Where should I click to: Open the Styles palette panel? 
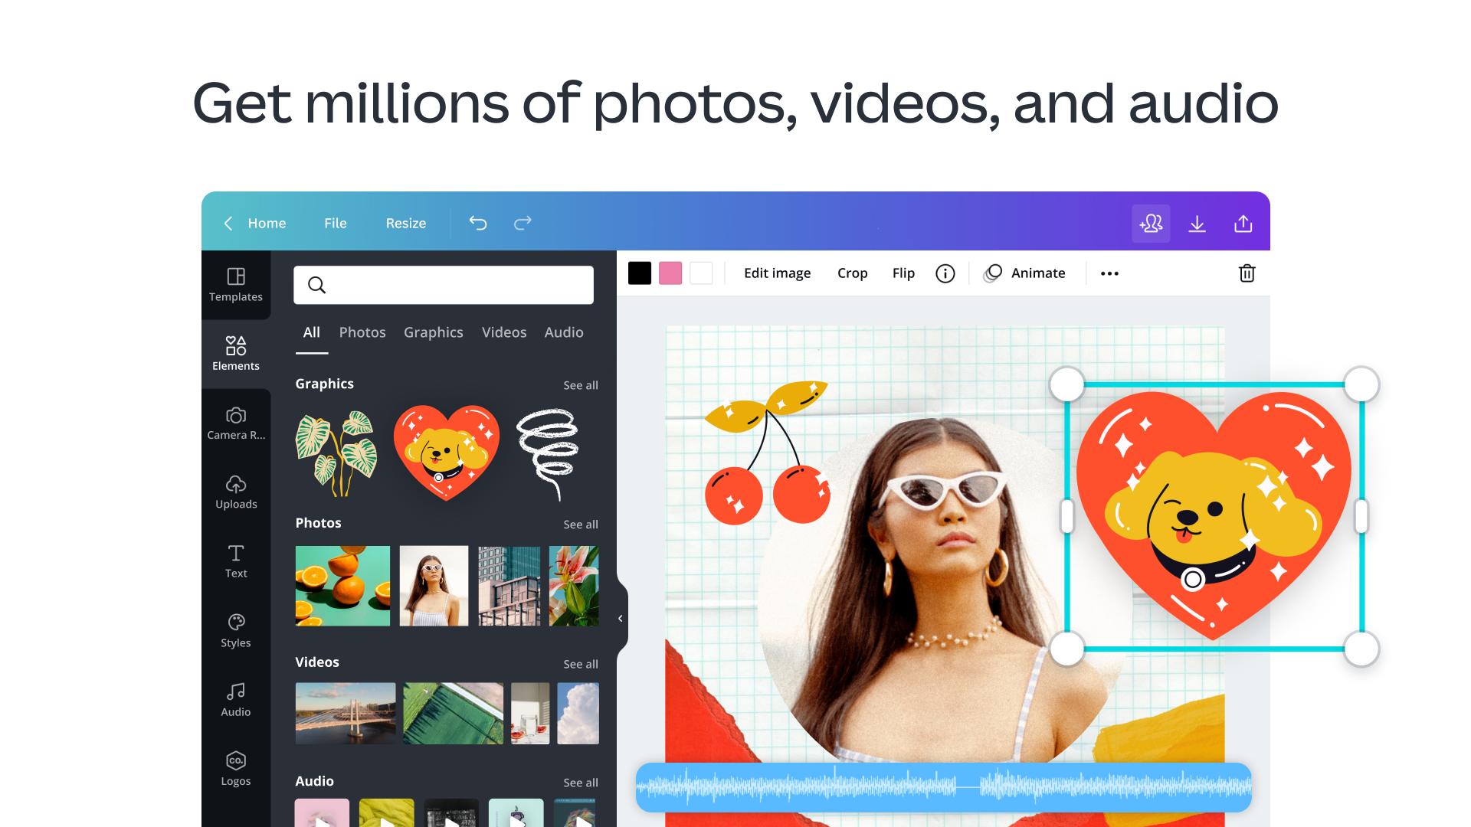236,631
